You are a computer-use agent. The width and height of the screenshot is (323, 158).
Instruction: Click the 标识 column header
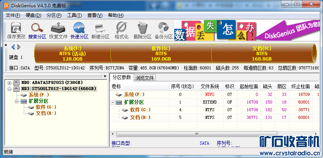(x=230, y=86)
